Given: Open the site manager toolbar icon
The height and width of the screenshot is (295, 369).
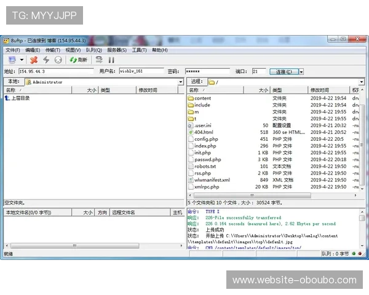Looking at the screenshot, I should 12,60.
